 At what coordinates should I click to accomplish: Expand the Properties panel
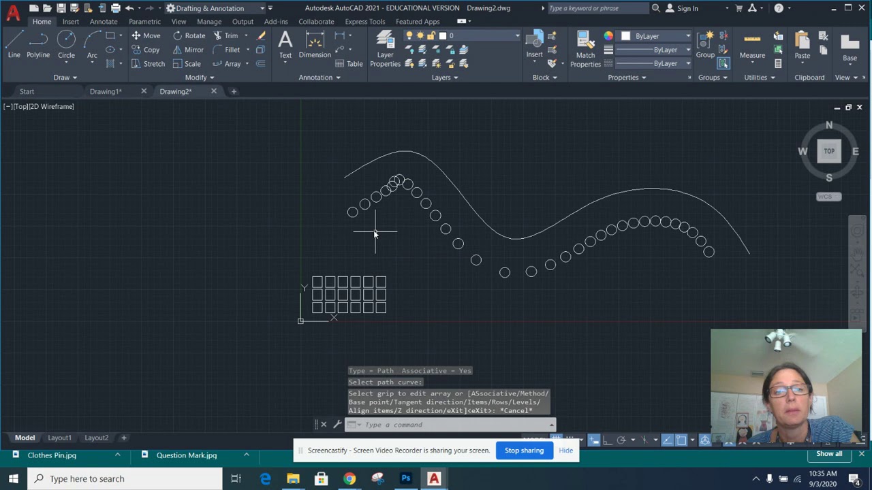(627, 78)
